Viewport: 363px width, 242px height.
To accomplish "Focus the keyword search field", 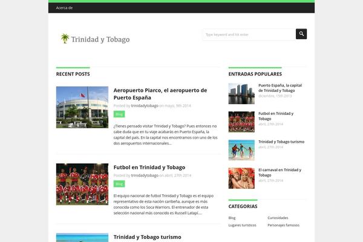I will [249, 34].
